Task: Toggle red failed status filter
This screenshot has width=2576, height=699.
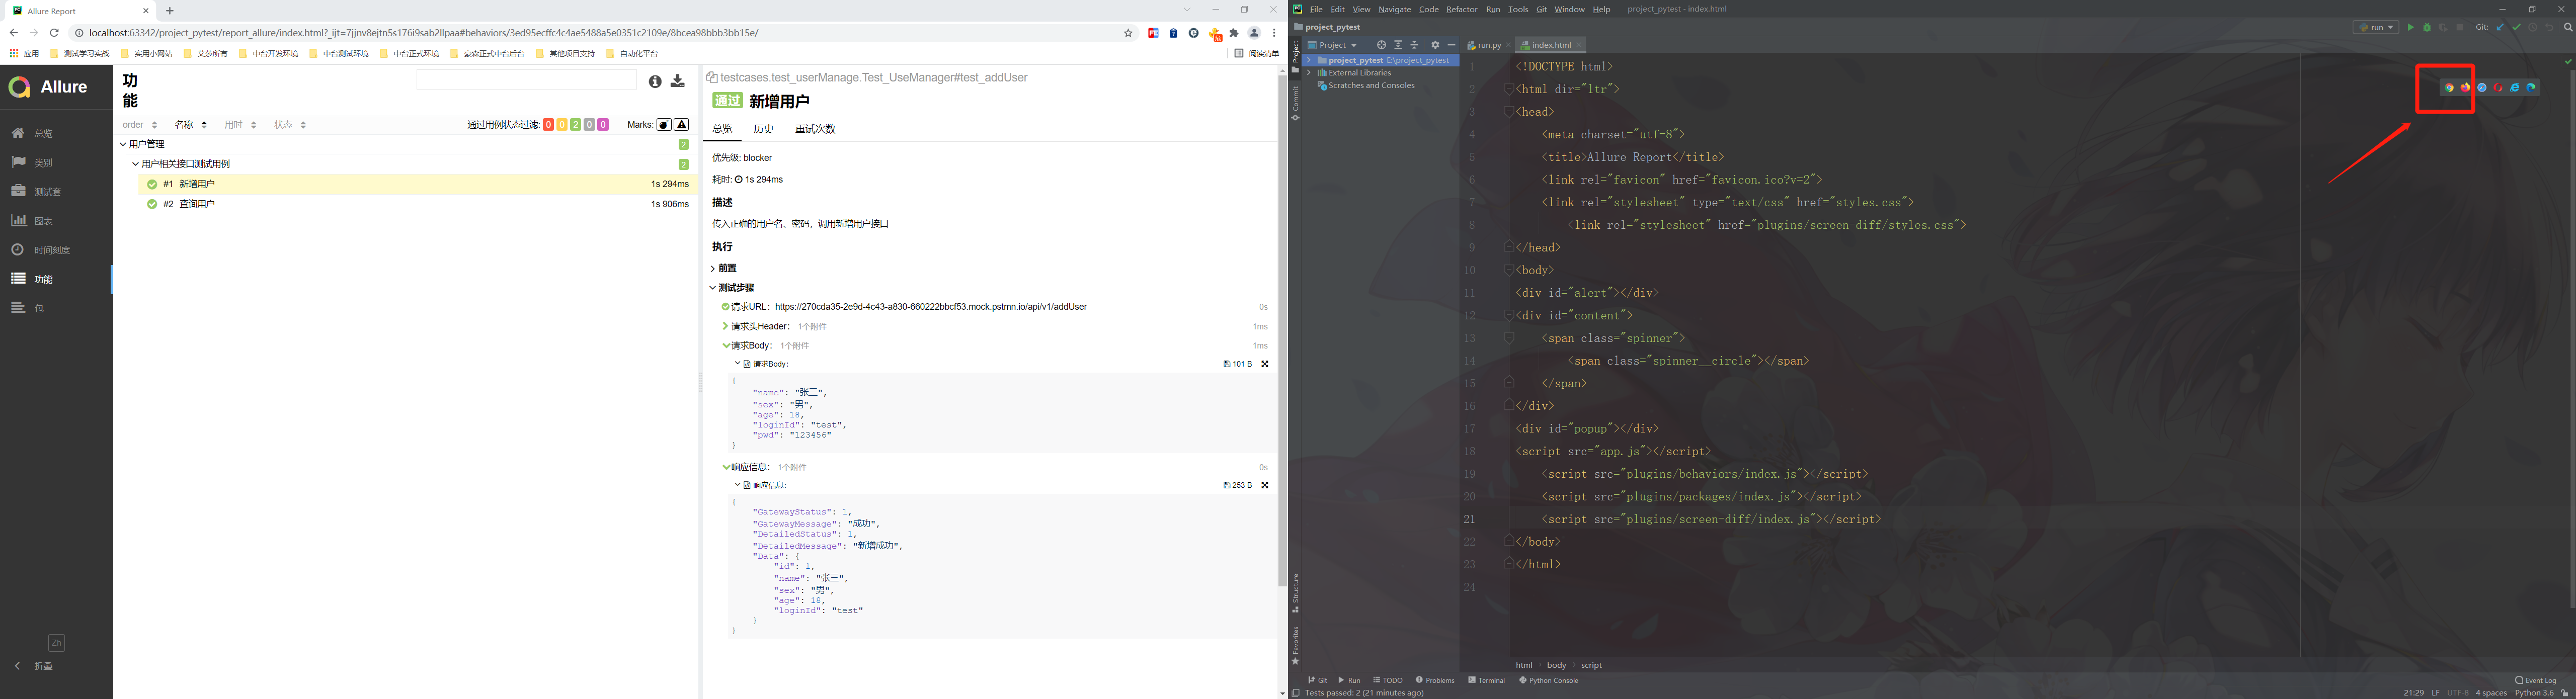Action: 548,125
